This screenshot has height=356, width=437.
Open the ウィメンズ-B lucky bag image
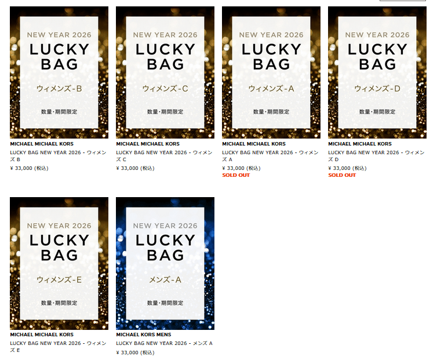[x=59, y=72]
